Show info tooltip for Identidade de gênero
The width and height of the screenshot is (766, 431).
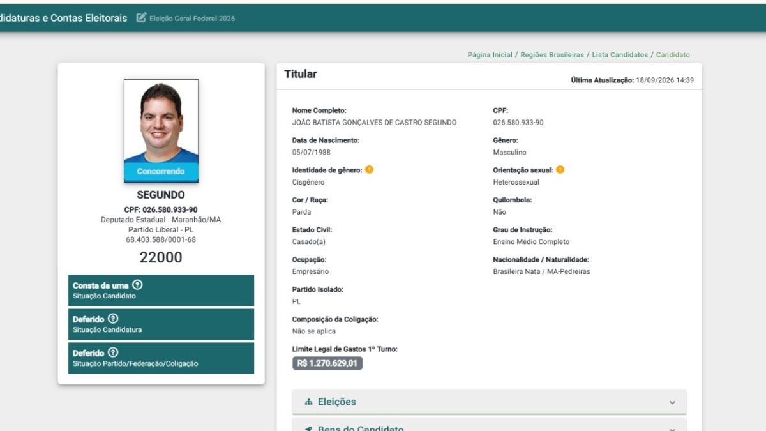[369, 170]
